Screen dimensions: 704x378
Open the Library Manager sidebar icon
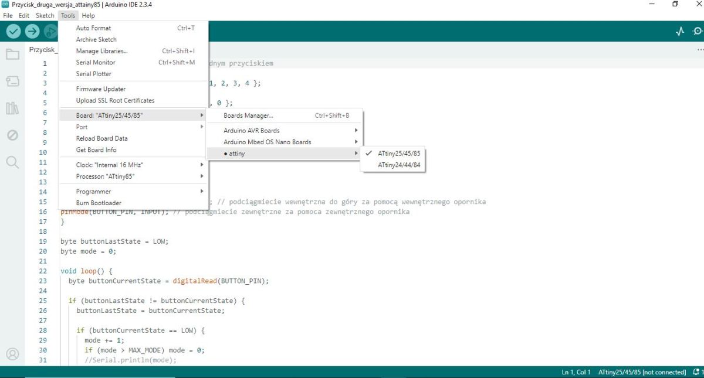pos(12,108)
